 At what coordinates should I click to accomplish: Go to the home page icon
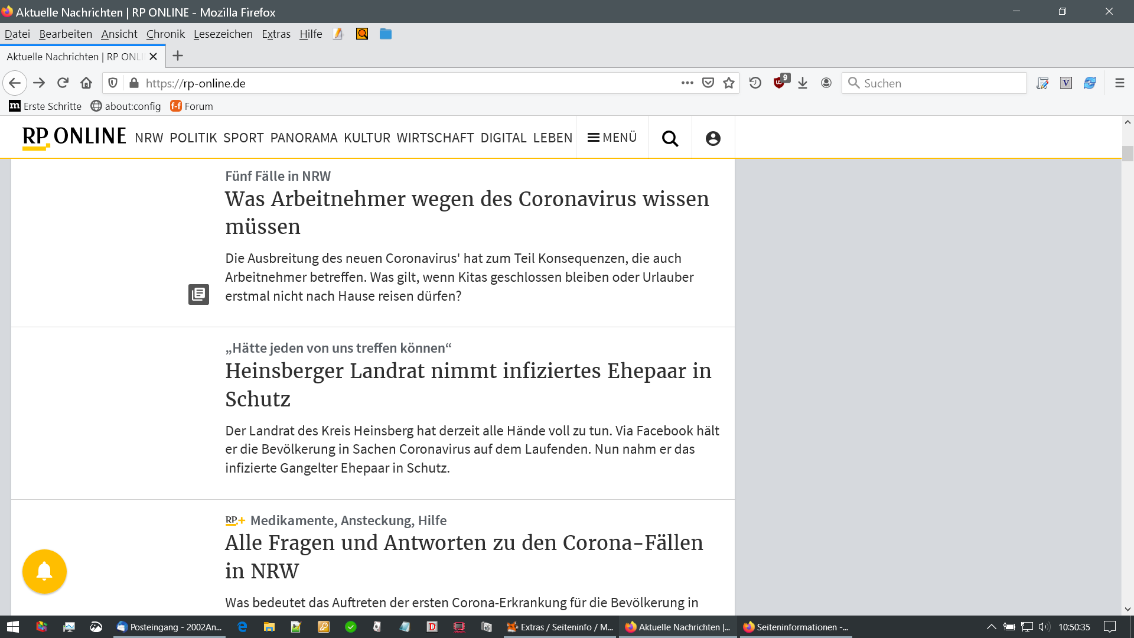coord(86,83)
